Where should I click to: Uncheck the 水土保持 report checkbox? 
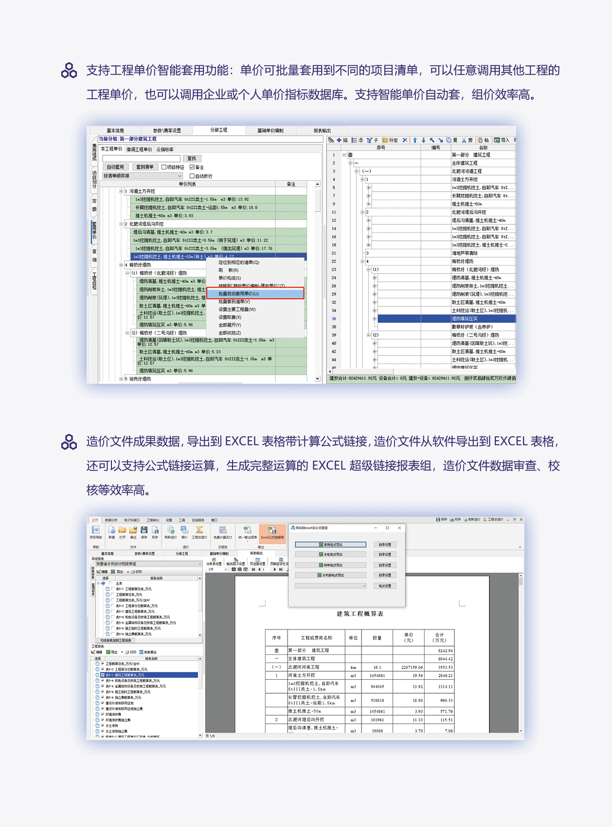103,726
